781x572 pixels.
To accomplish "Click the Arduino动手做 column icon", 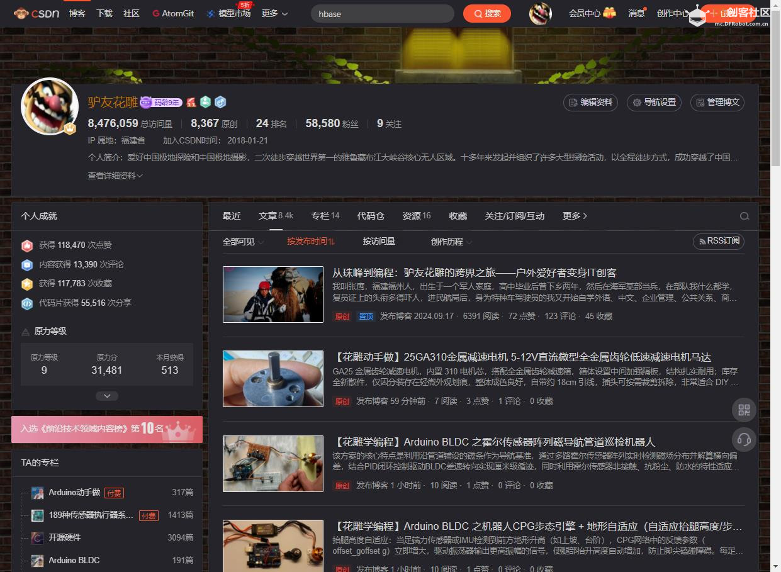I will click(38, 493).
